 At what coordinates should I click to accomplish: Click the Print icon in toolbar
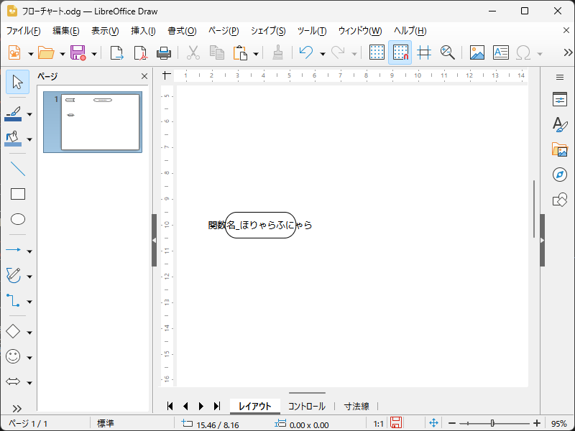point(164,53)
